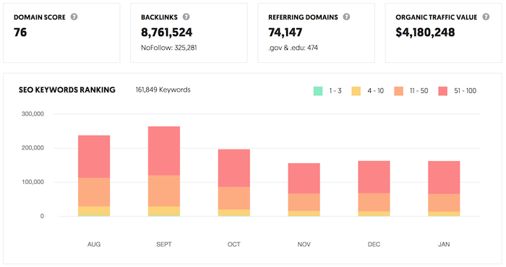
Task: Toggle the 4 - 10 legend swatch
Action: [x=356, y=91]
